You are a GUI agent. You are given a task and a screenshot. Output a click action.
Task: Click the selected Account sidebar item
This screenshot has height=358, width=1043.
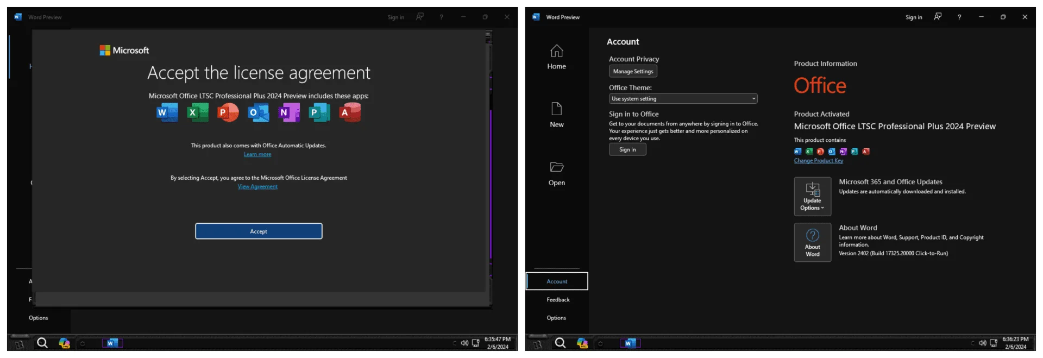[x=557, y=281]
